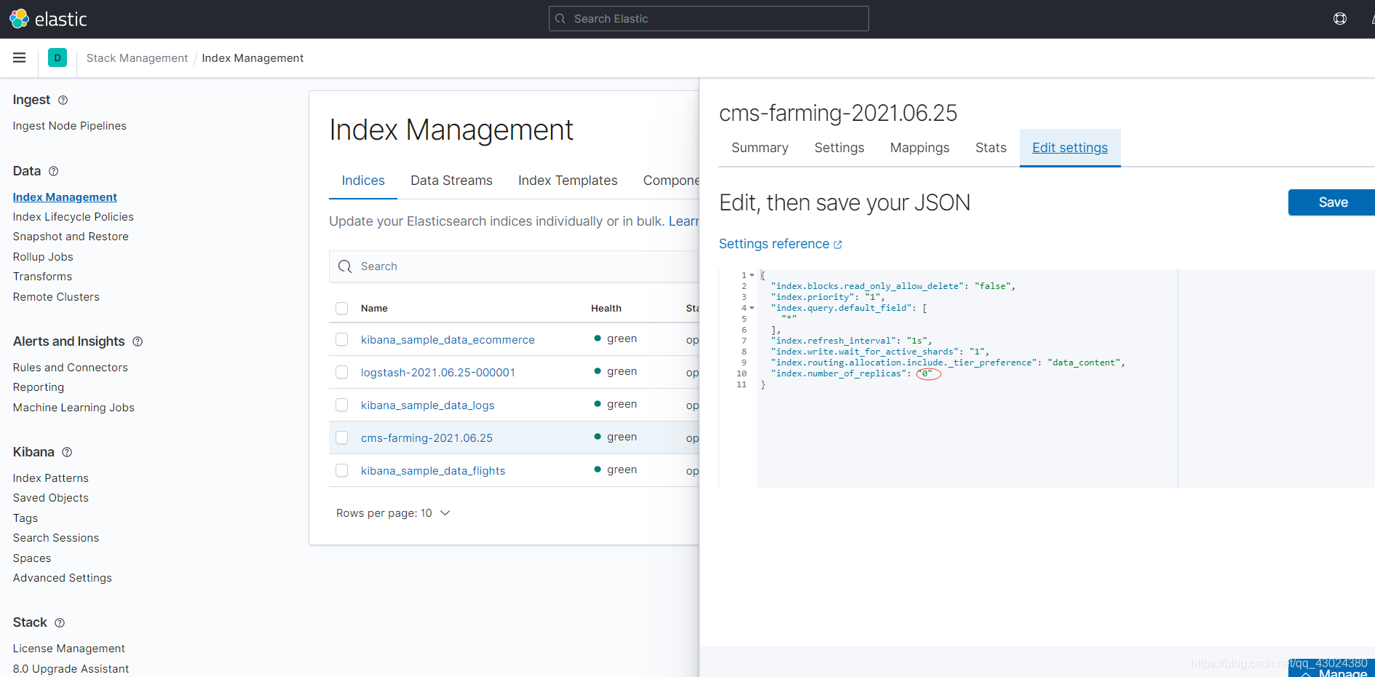Go to Reporting
Screen dimensions: 1375x677
click(x=39, y=387)
